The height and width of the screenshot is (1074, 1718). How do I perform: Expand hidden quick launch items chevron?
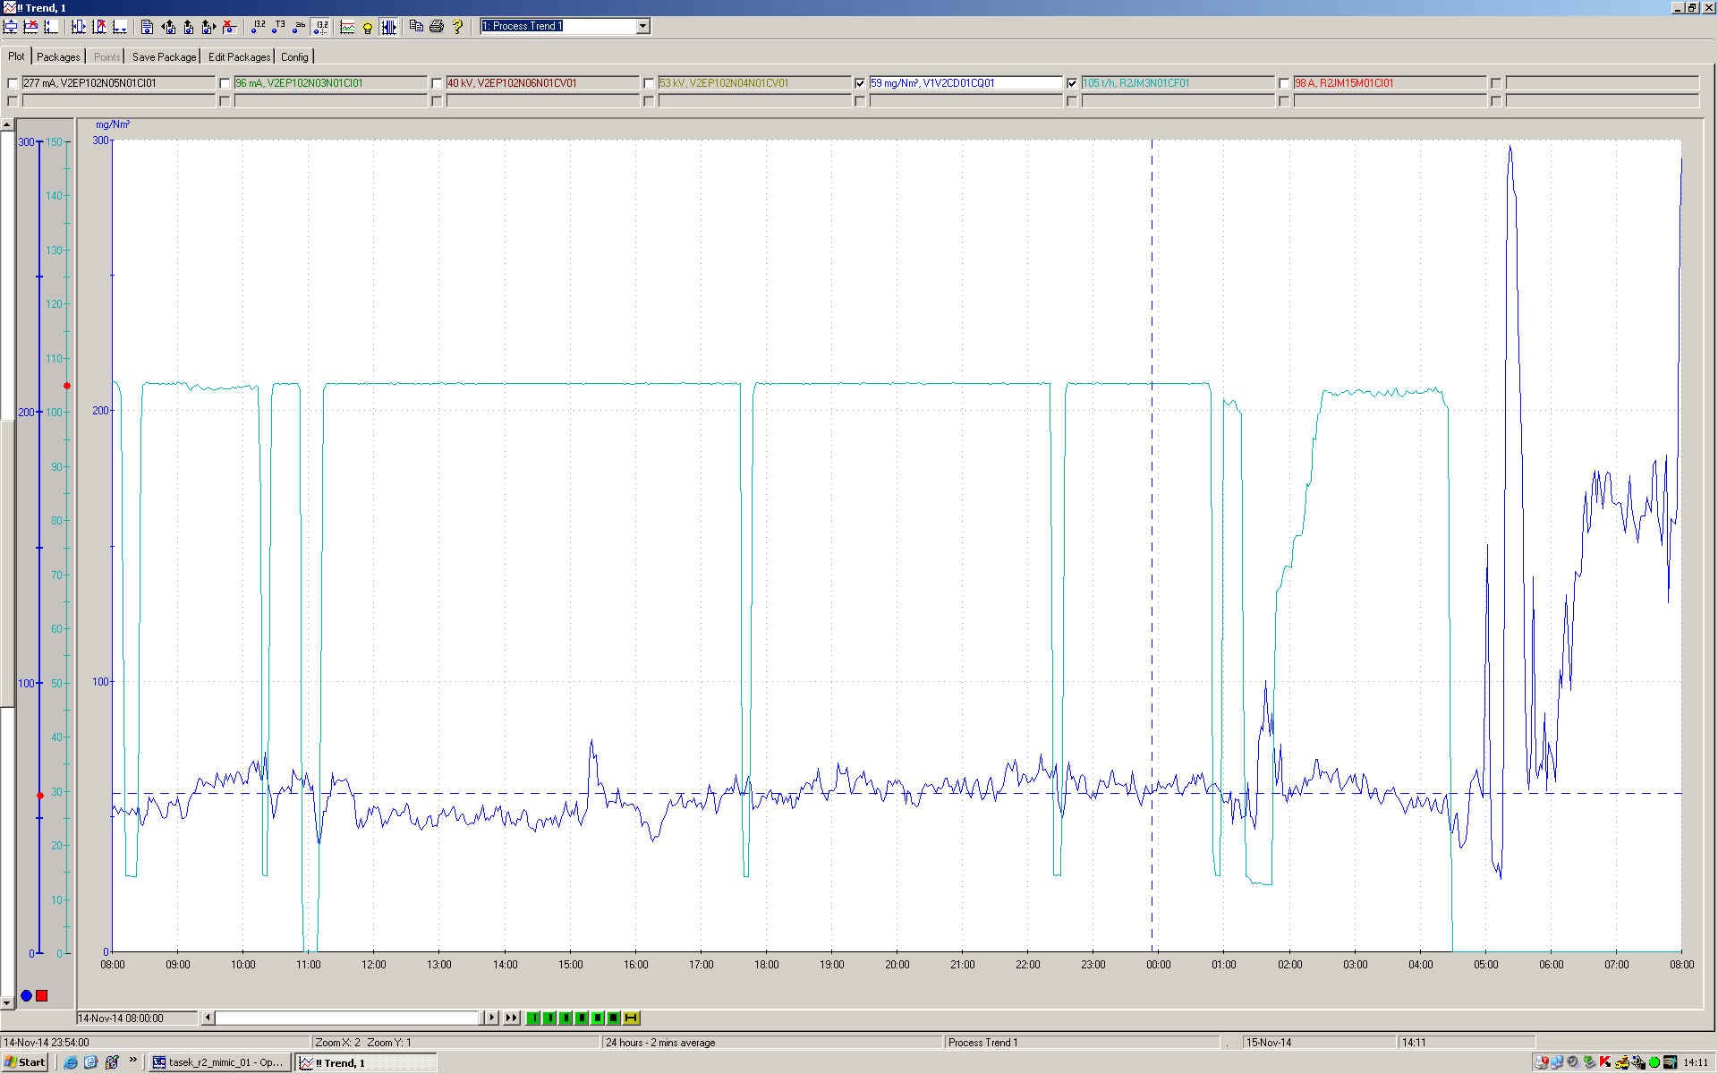pos(133,1061)
